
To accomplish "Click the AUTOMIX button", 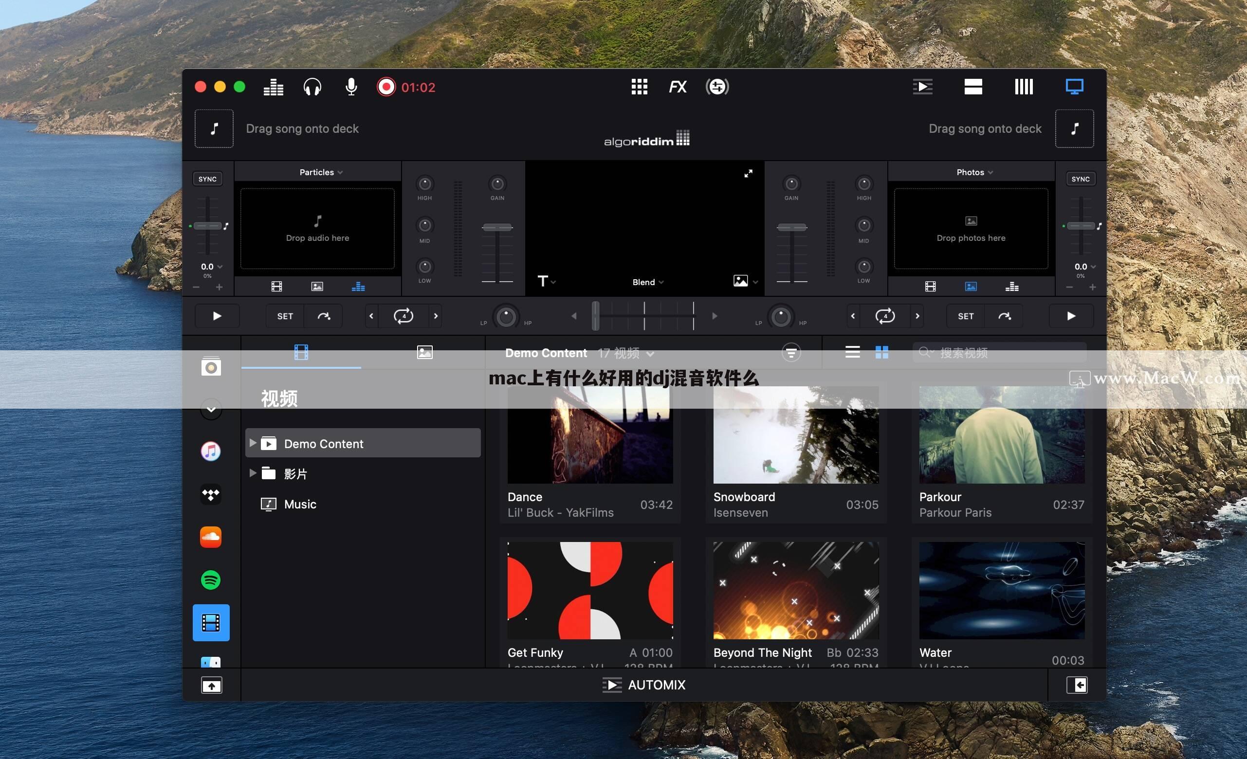I will pos(644,685).
